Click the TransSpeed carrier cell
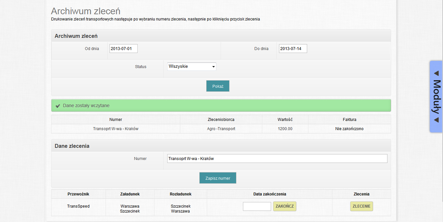443x222 pixels. pos(78,206)
